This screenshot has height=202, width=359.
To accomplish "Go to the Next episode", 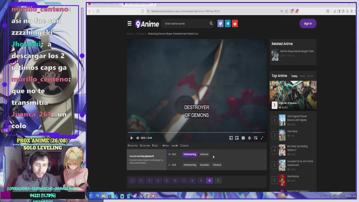I will pos(174,146).
